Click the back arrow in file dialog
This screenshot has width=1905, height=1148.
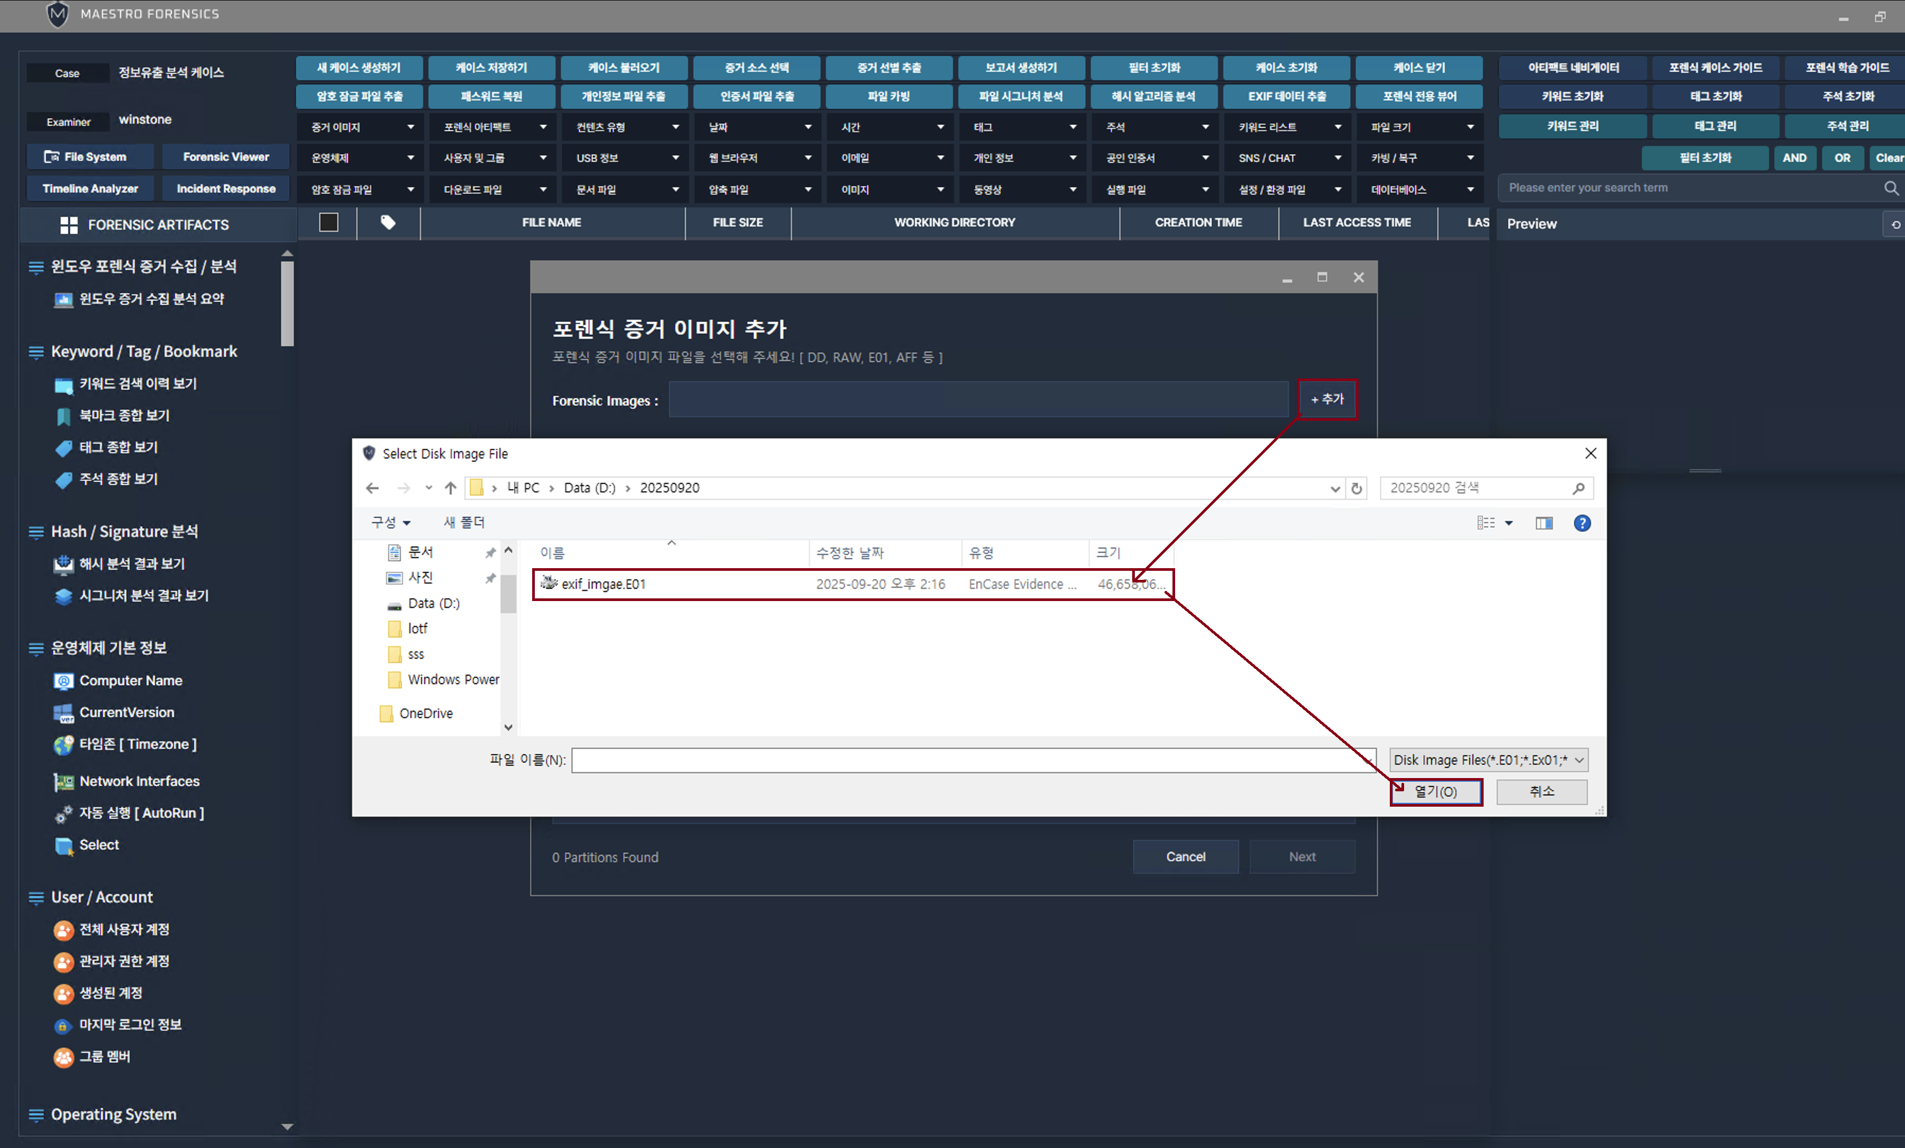pyautogui.click(x=373, y=488)
